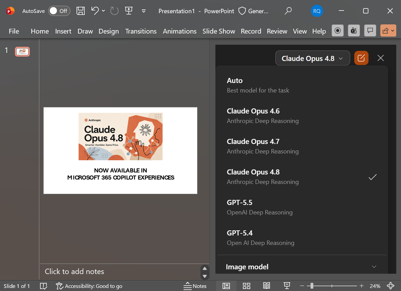The width and height of the screenshot is (401, 291).
Task: Open the Review tab
Action: (277, 31)
